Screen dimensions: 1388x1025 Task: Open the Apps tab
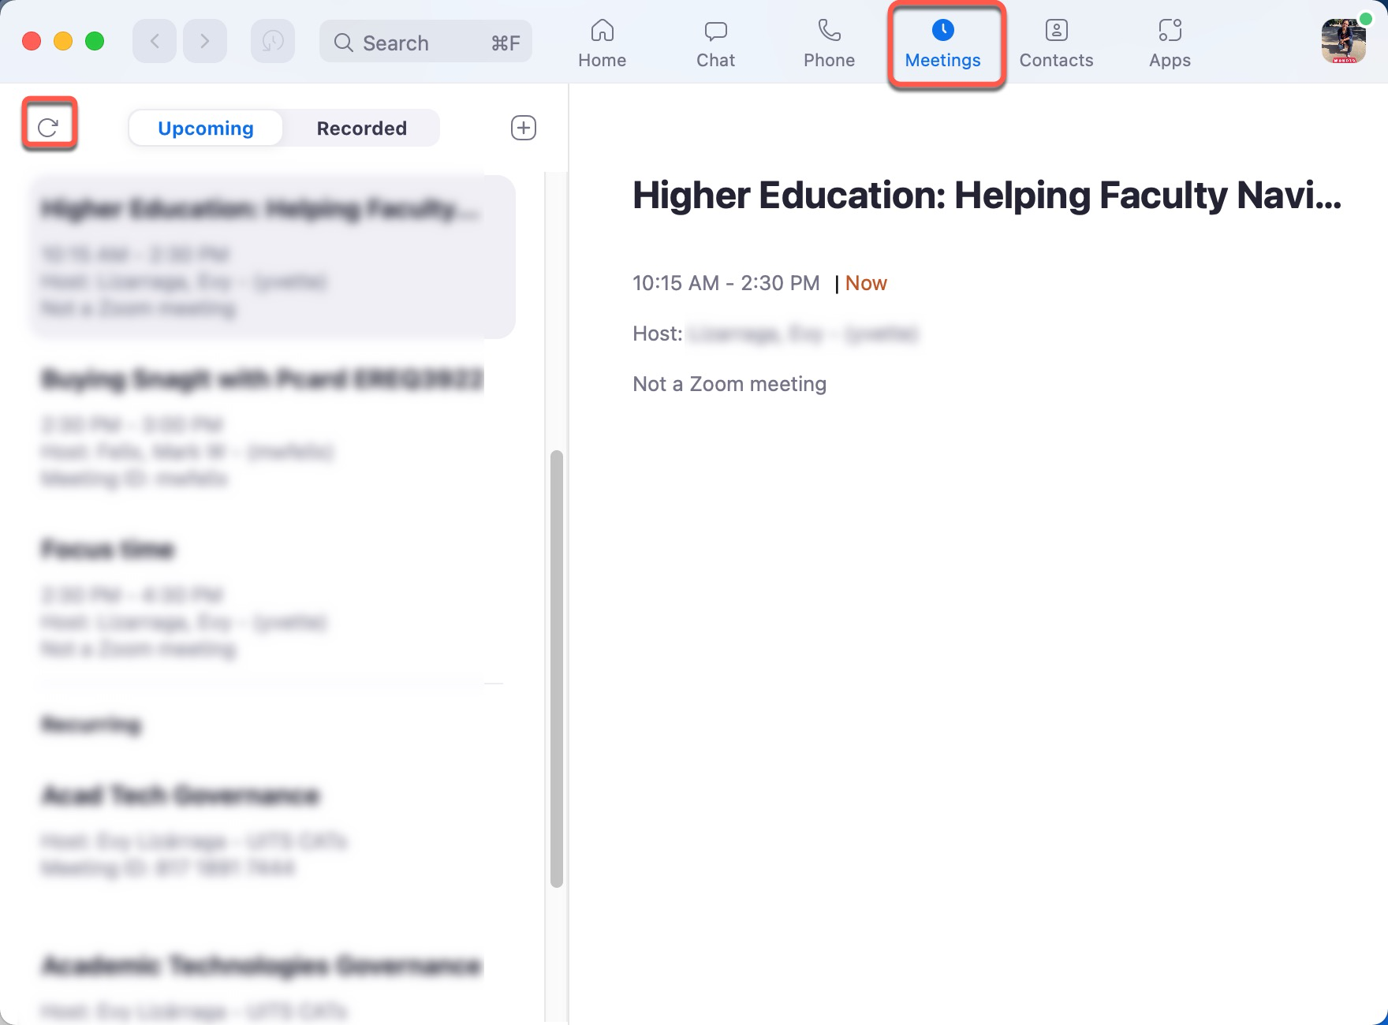[1170, 44]
